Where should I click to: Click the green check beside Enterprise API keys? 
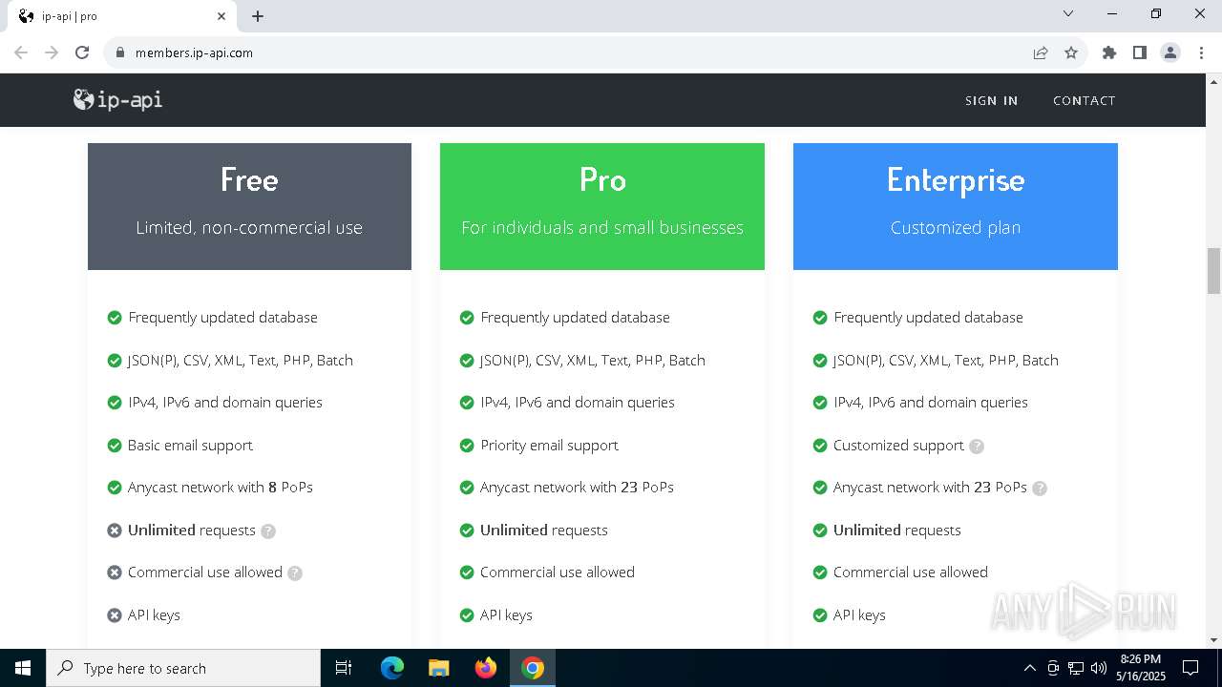coord(820,615)
